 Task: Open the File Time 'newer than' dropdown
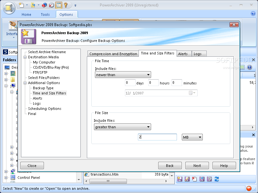(123, 75)
